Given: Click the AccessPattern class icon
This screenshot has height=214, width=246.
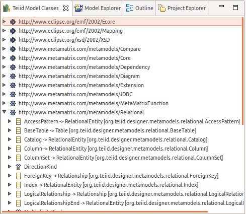Looking at the screenshot, I should [x=18, y=121].
